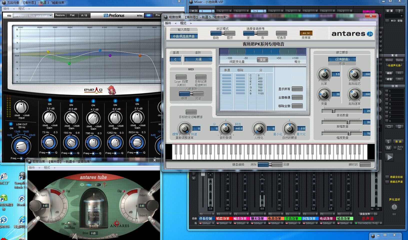Click the 193 Hz frequency knob in EQ
The image size is (408, 240).
tap(71, 143)
